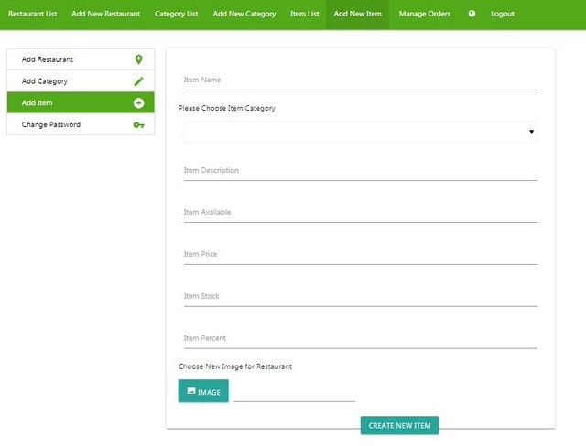
Task: Click the pencil icon beside Add Category
Action: point(138,81)
